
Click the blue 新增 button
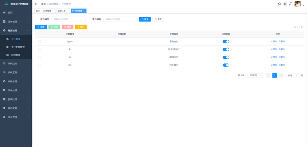click(x=41, y=27)
